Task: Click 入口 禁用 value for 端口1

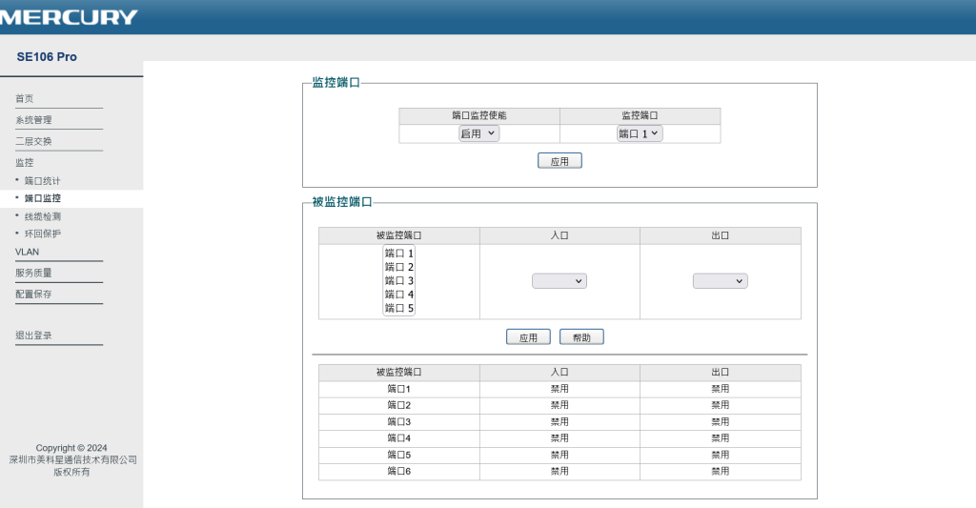Action: (x=559, y=389)
